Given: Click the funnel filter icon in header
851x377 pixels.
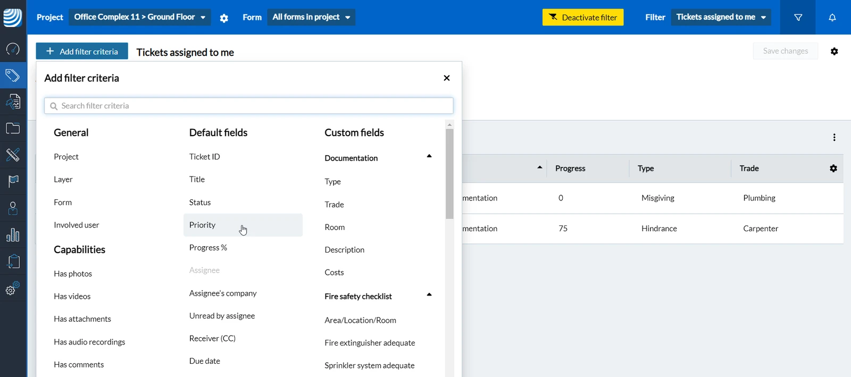Looking at the screenshot, I should click(798, 18).
